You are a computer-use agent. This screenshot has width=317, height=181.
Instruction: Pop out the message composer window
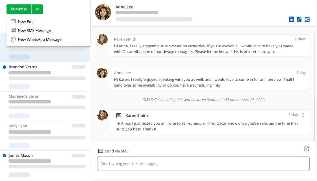306,149
